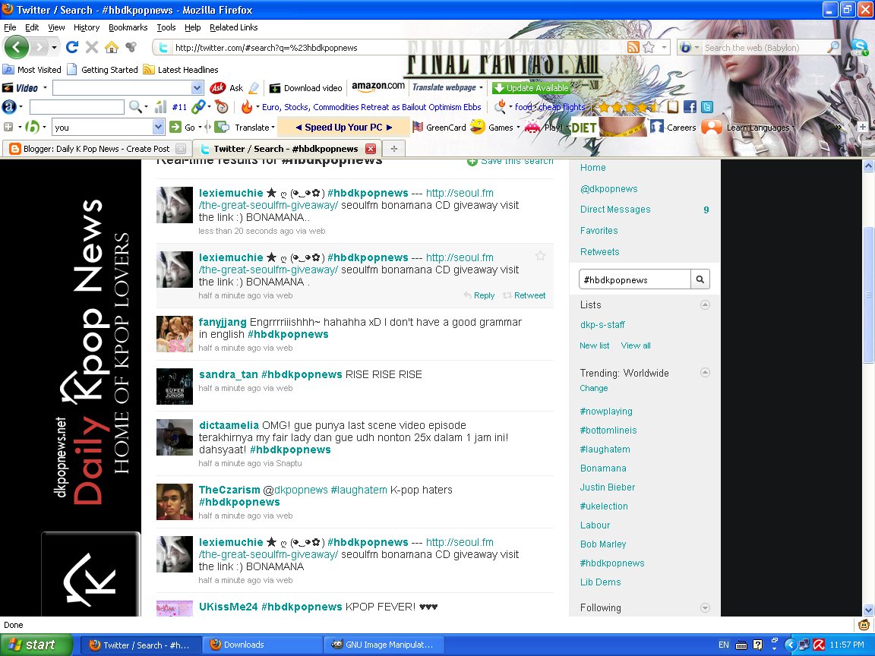Favorite the second lexiemuchie tweet star
Viewport: 875px width, 656px height.
point(540,256)
